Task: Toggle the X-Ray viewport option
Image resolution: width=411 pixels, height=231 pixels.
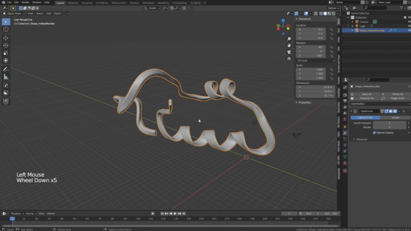Action: 316,13
